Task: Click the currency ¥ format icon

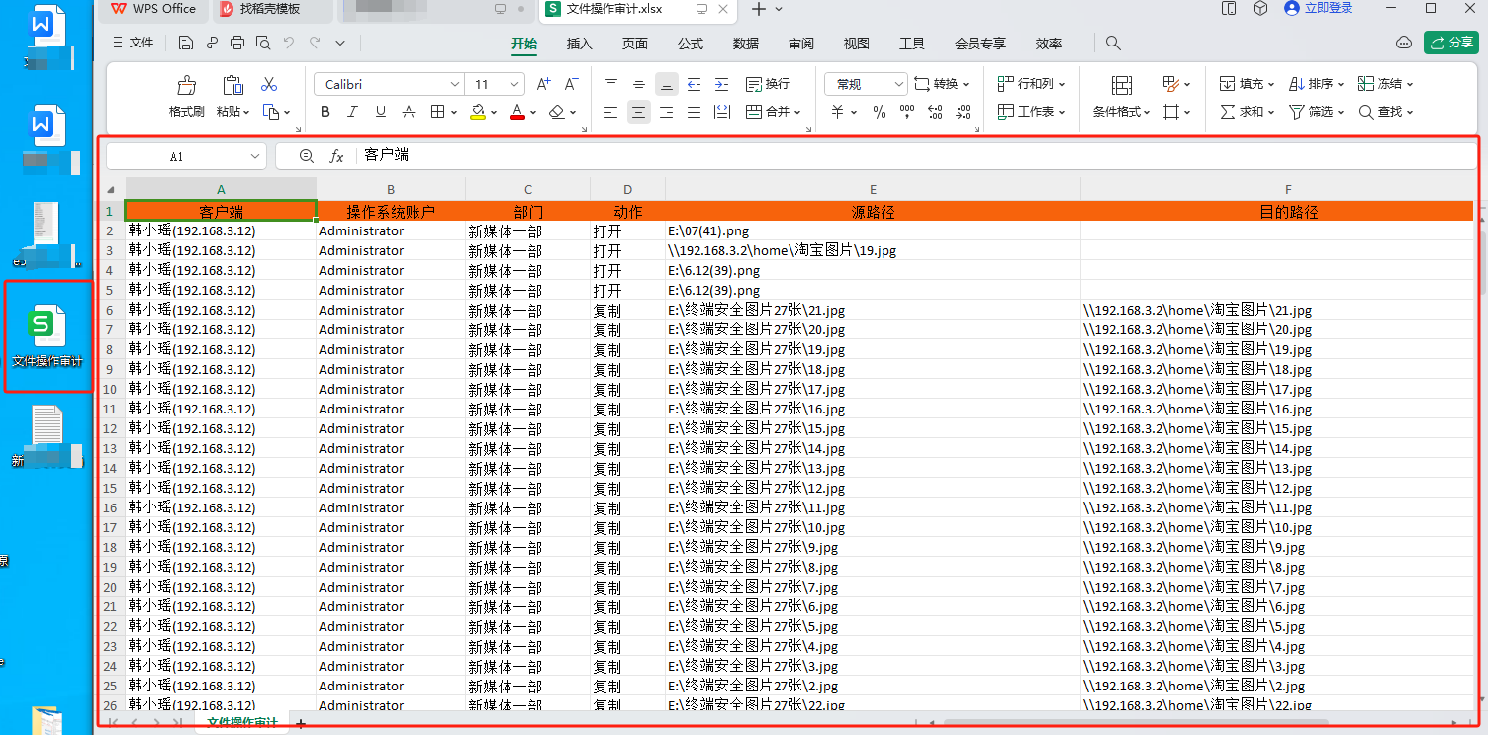Action: (x=837, y=112)
